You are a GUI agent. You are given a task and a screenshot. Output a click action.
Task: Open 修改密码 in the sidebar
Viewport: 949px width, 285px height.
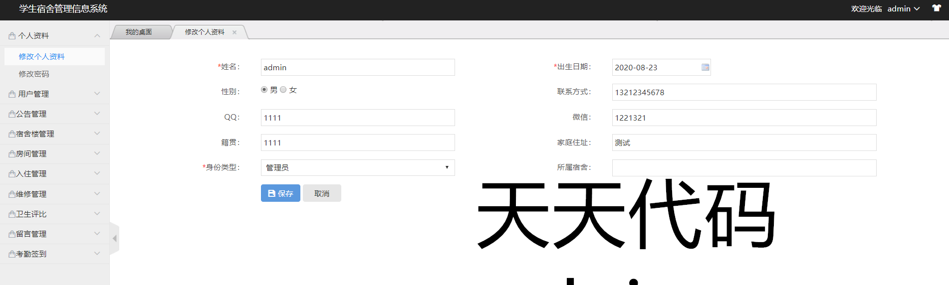point(34,74)
